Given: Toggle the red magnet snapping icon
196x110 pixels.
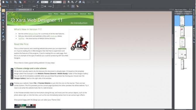Looking at the screenshot, I should [x=64, y=2].
